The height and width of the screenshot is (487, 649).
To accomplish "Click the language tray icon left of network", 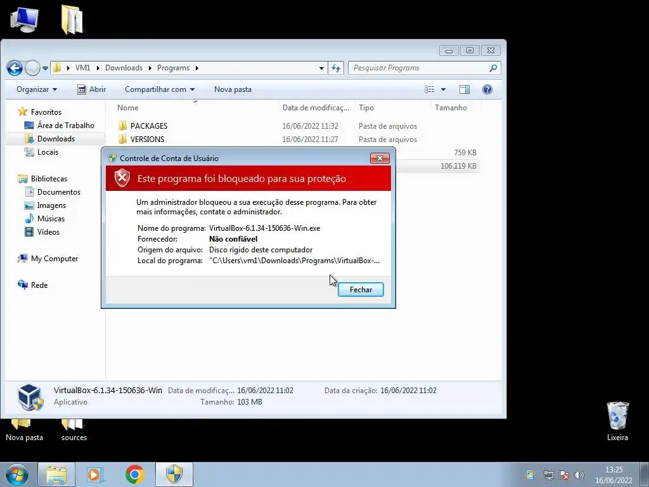I will coord(530,475).
